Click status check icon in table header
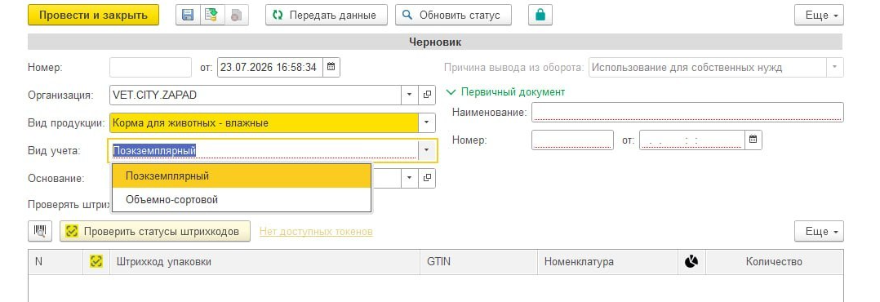 coord(96,261)
